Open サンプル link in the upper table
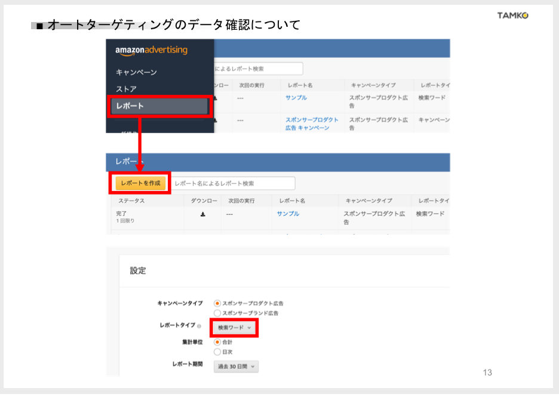This screenshot has height=397, width=559. [x=296, y=98]
